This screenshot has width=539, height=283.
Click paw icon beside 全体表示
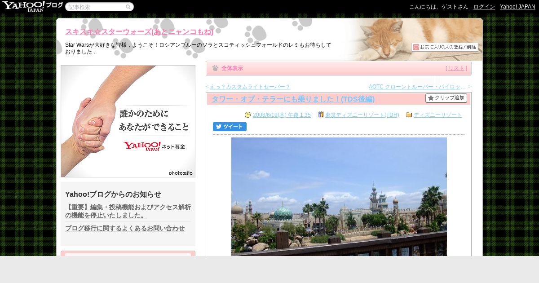click(x=215, y=68)
